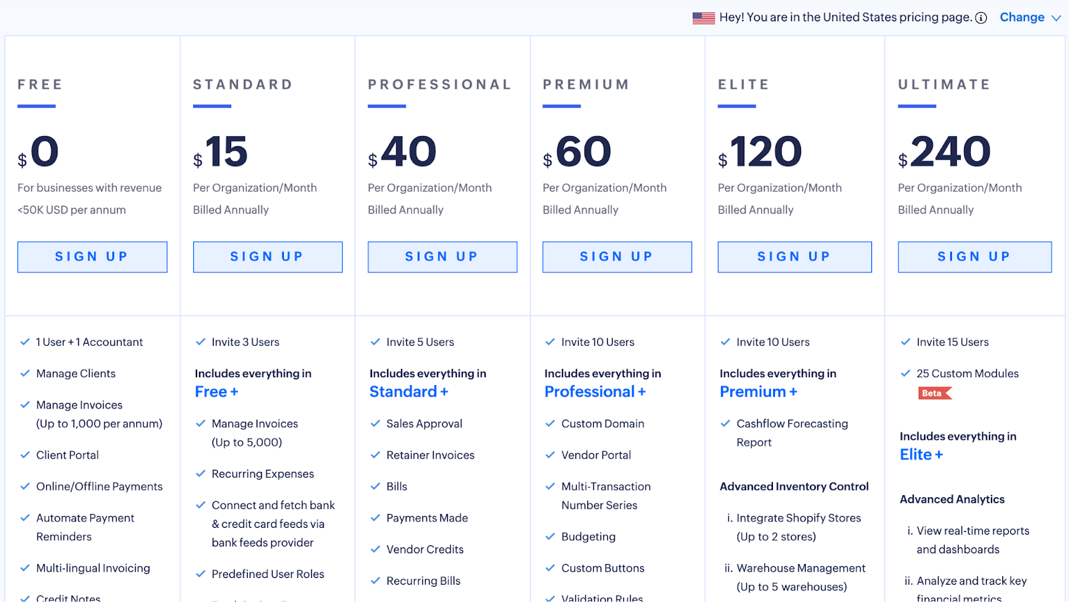Click checkmark next to Custom Domain
The width and height of the screenshot is (1069, 602).
[550, 423]
